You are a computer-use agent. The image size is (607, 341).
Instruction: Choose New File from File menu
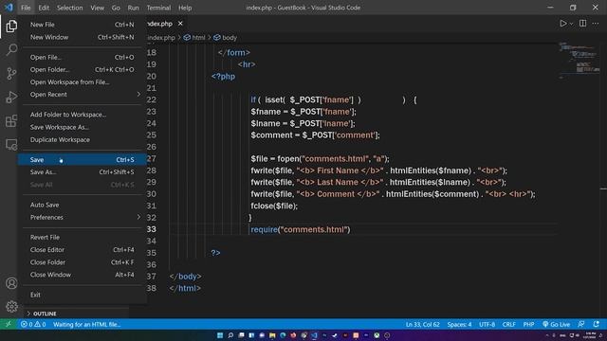pyautogui.click(x=83, y=25)
